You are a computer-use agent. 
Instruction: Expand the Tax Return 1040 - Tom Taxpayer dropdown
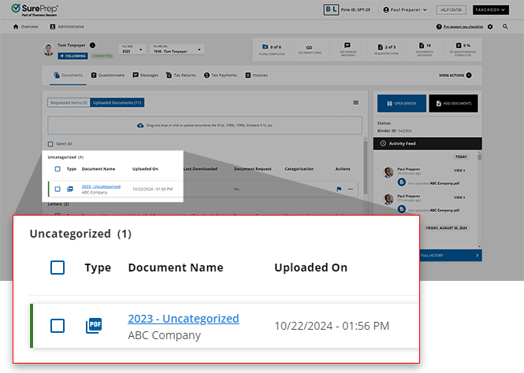pyautogui.click(x=177, y=50)
